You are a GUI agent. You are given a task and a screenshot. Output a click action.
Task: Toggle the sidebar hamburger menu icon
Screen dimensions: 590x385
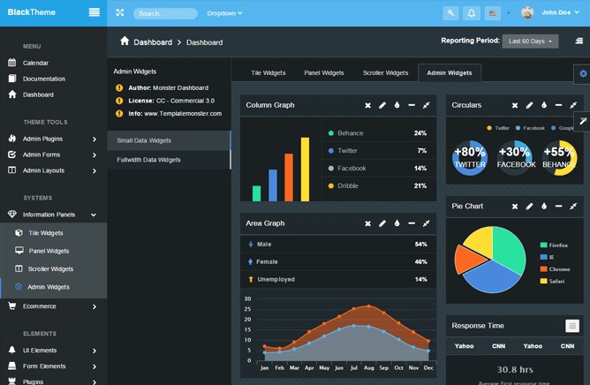95,12
